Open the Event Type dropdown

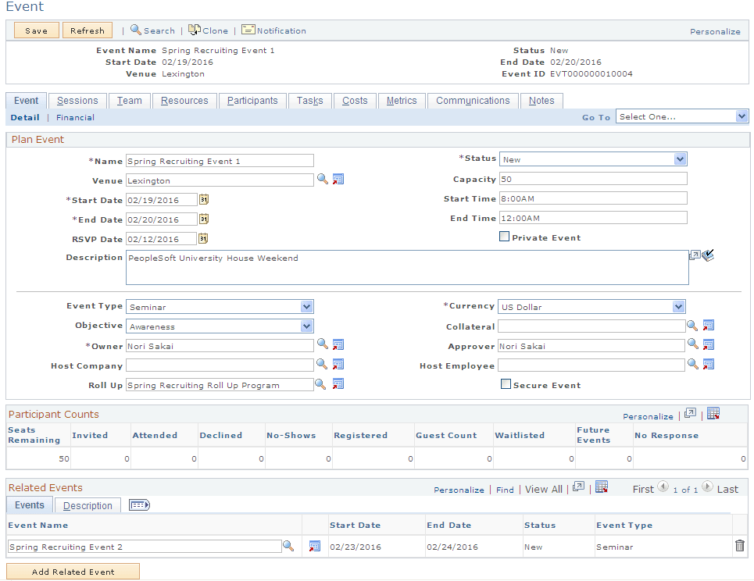click(304, 306)
